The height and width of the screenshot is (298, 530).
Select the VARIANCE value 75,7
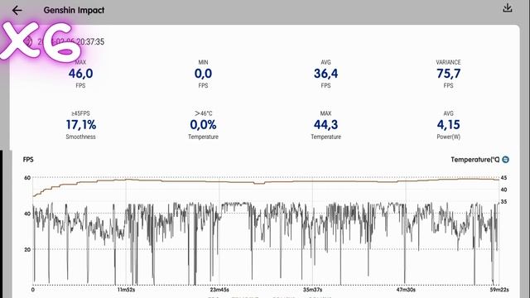(x=448, y=74)
